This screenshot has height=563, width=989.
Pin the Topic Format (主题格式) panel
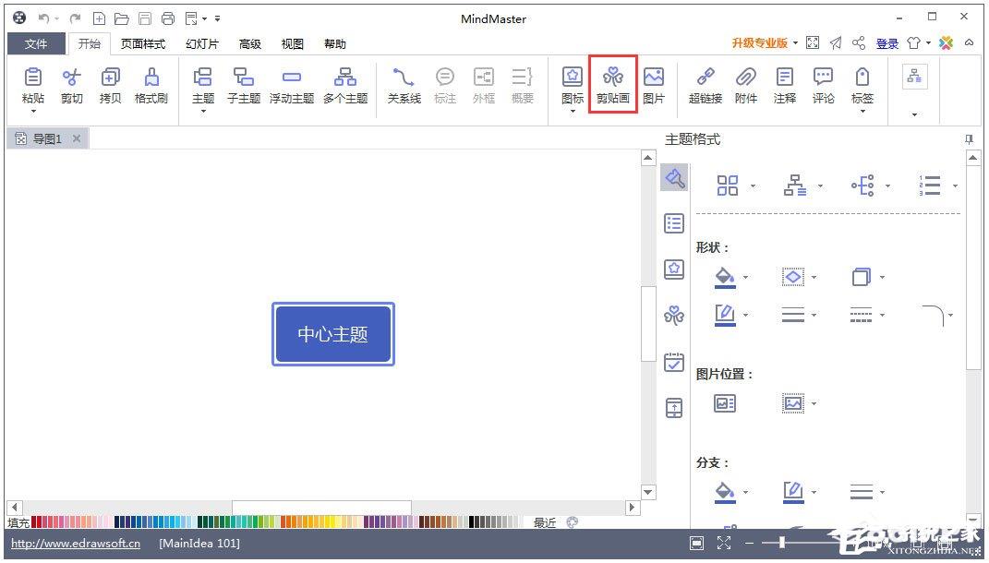pos(970,139)
